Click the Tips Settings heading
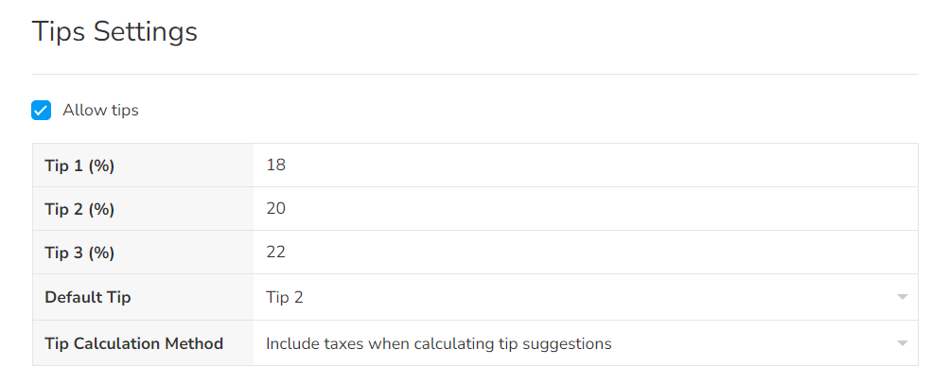This screenshot has width=931, height=384. (114, 31)
